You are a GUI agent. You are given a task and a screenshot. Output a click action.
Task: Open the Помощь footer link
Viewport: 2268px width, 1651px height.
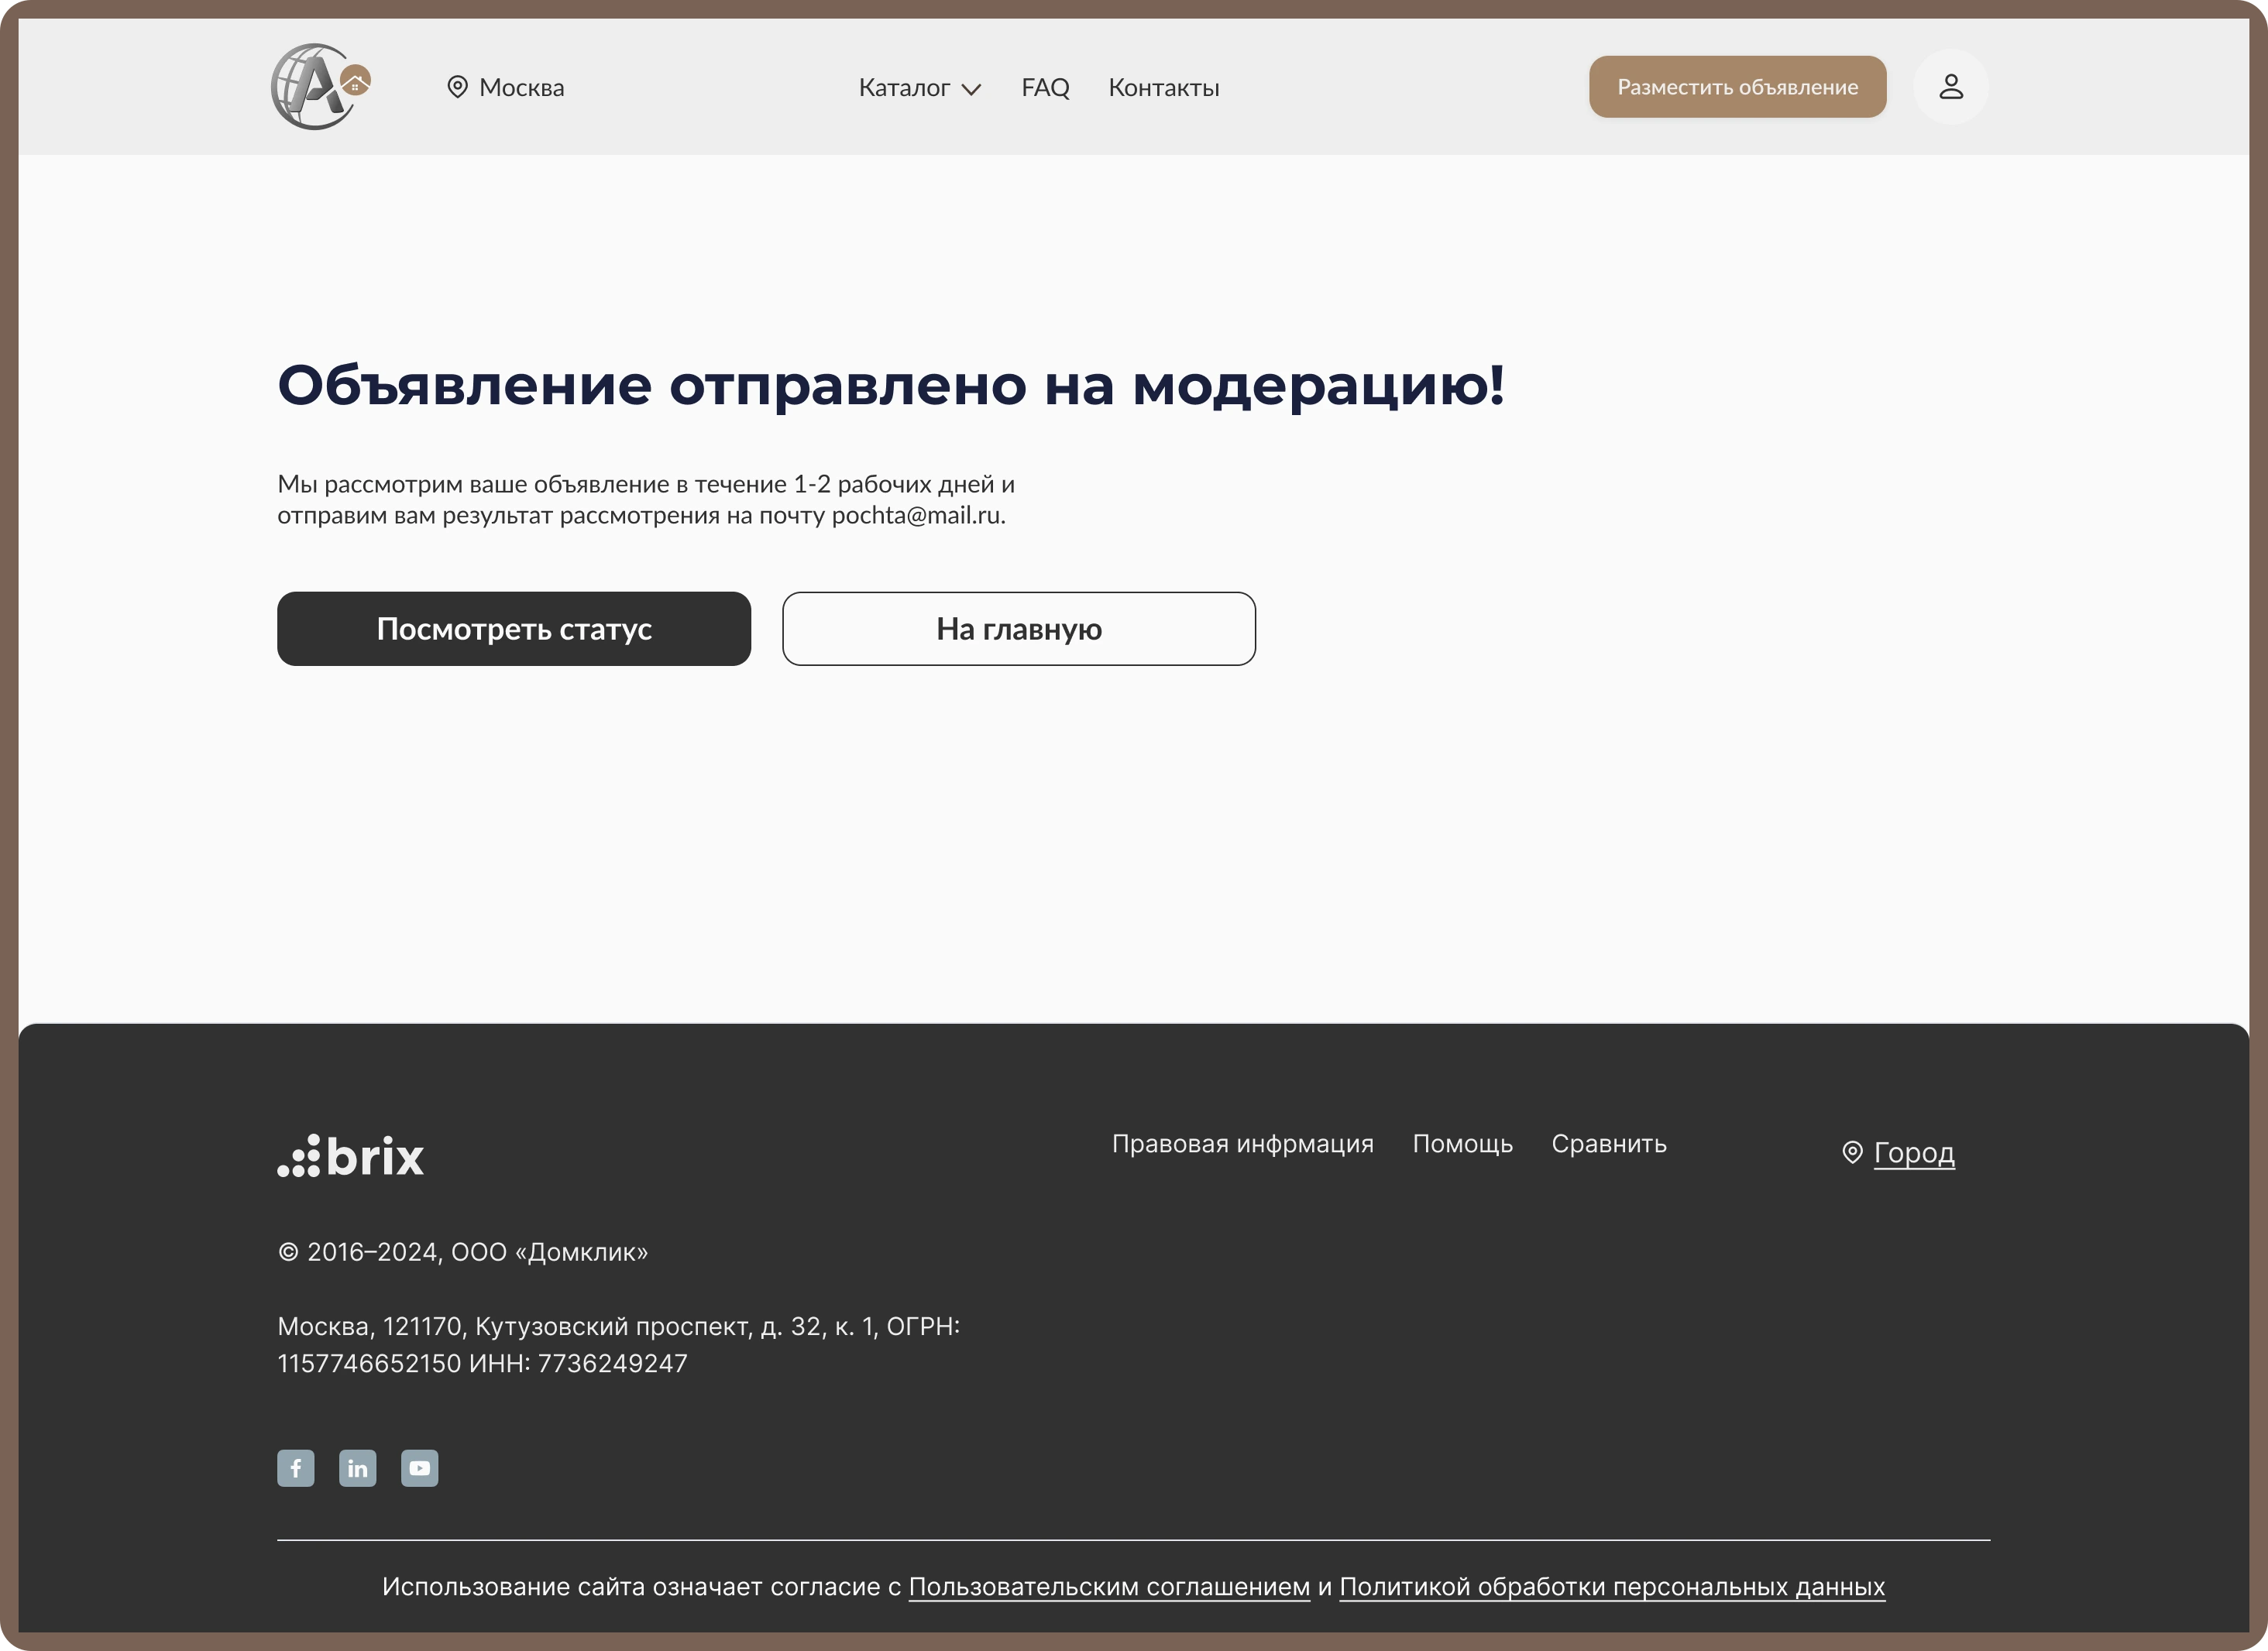[x=1462, y=1144]
